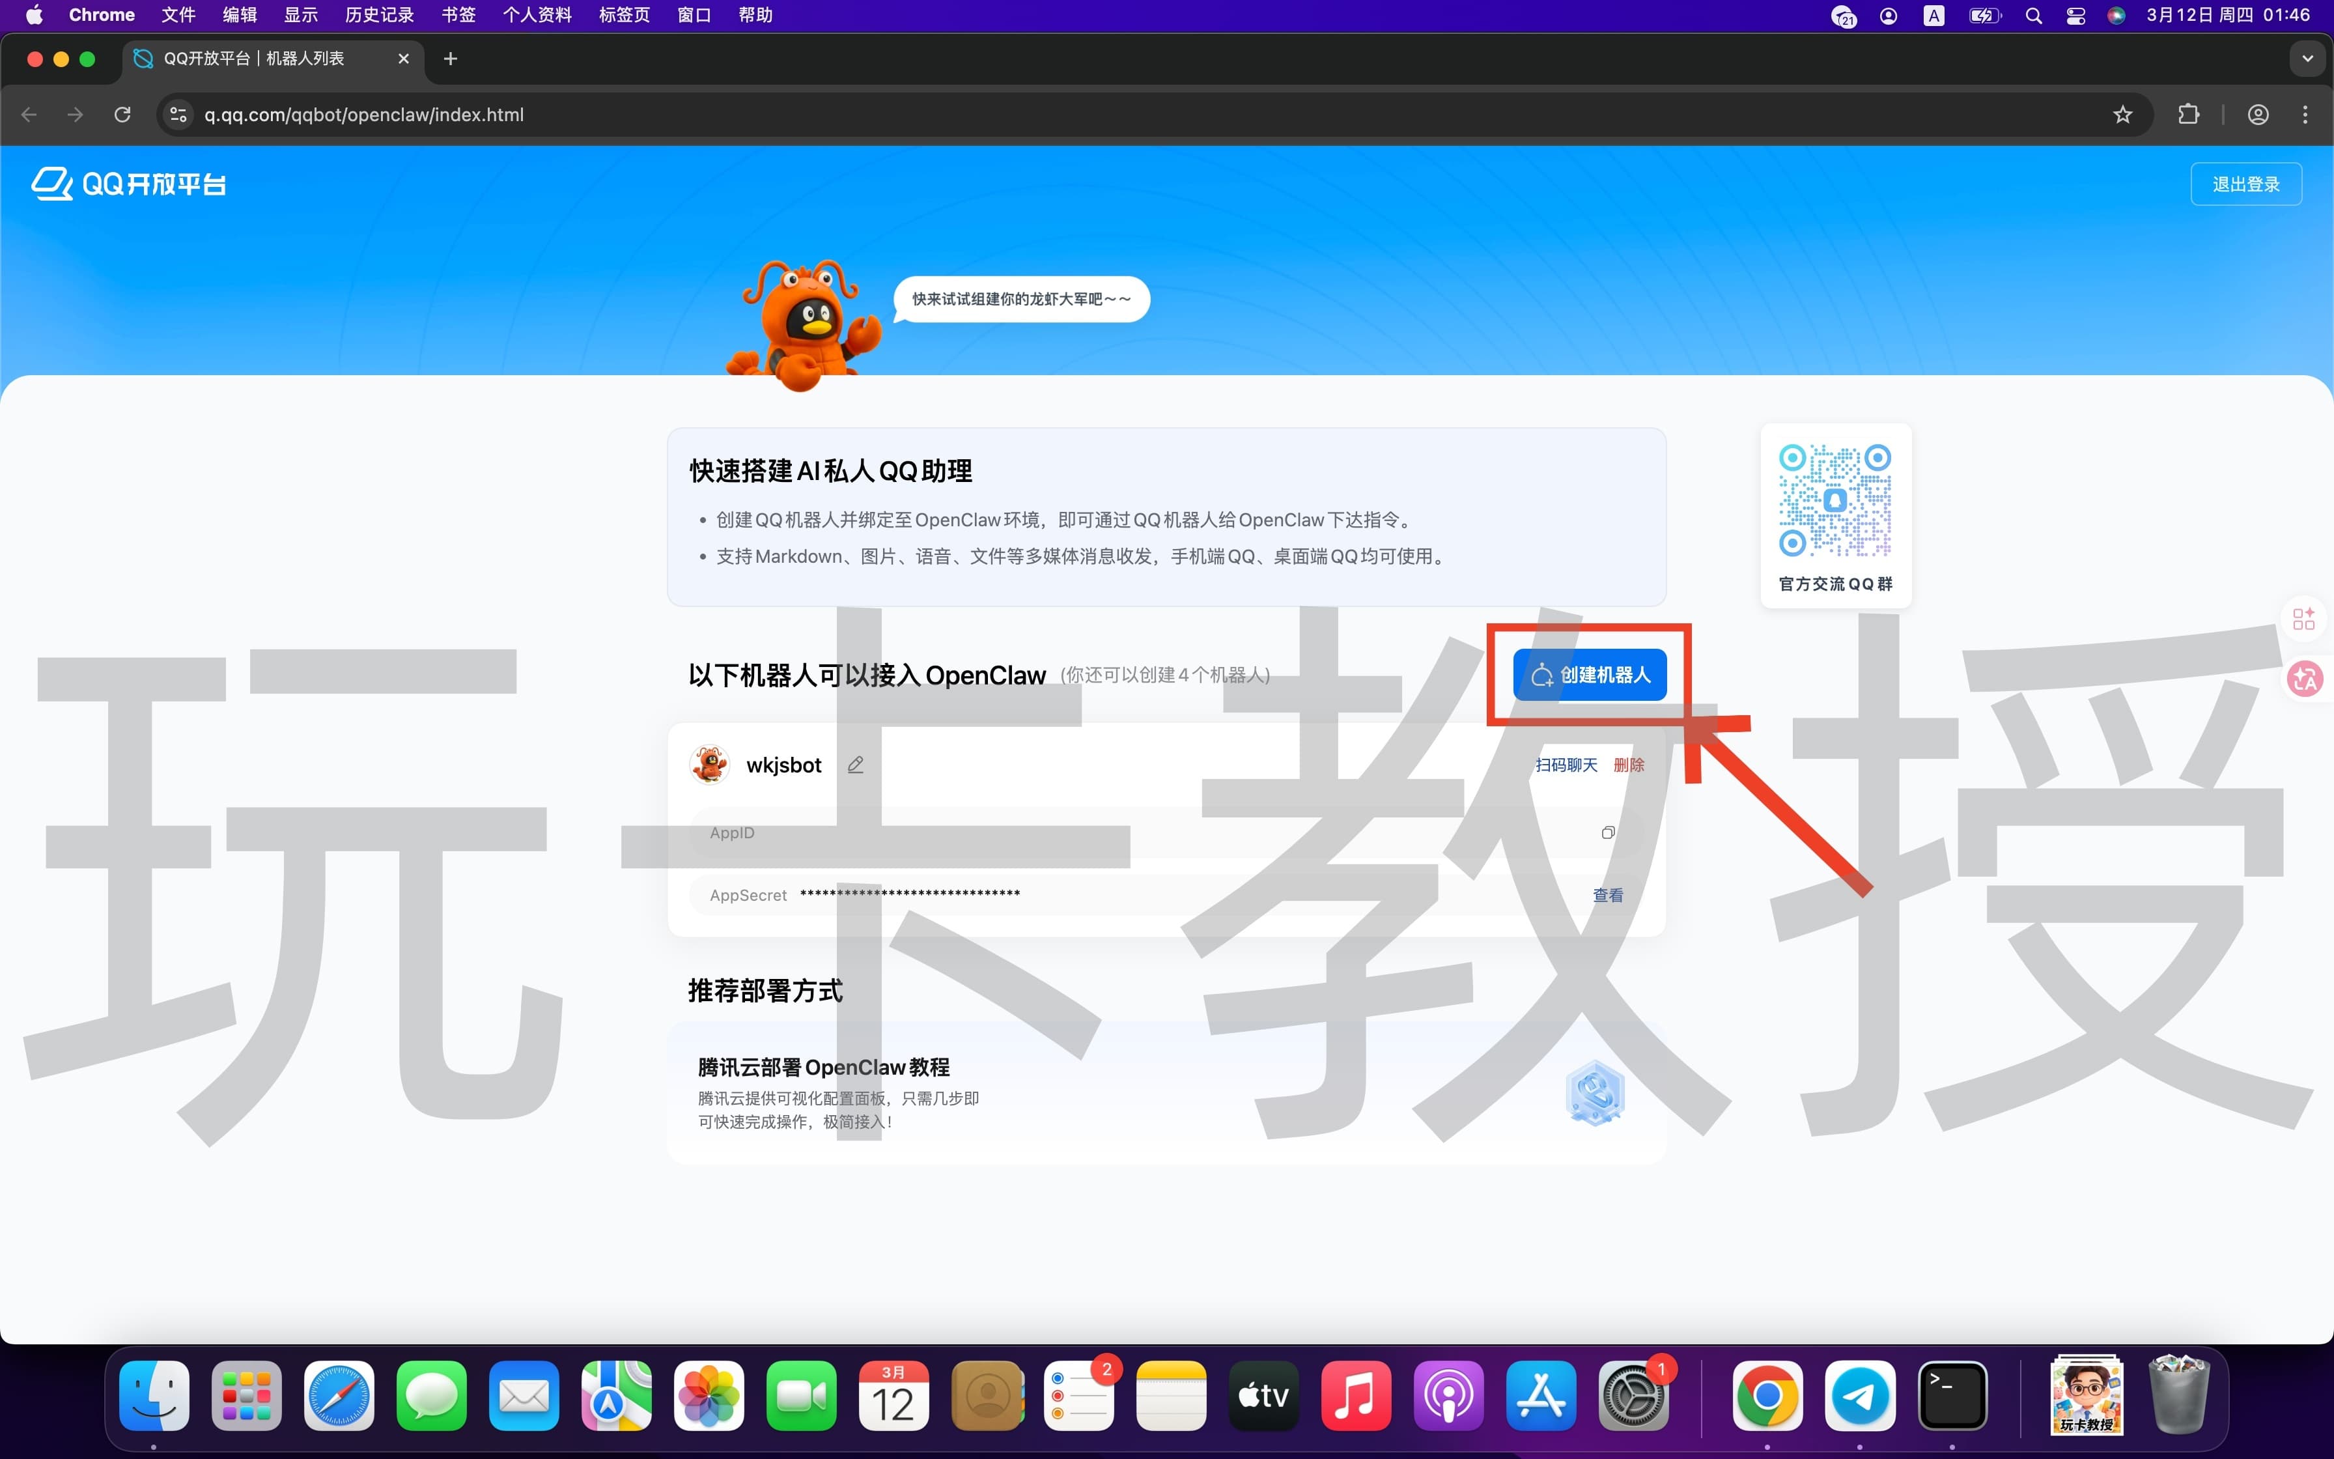
Task: Reveal the AppSecret via 查看 link
Action: pos(1608,894)
